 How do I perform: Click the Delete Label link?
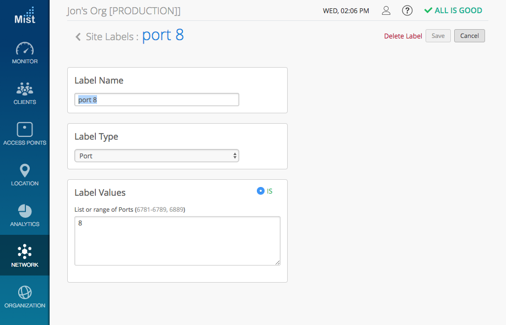click(403, 36)
